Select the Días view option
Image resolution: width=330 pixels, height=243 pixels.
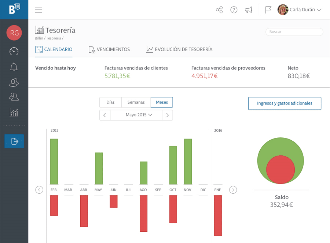tap(110, 102)
